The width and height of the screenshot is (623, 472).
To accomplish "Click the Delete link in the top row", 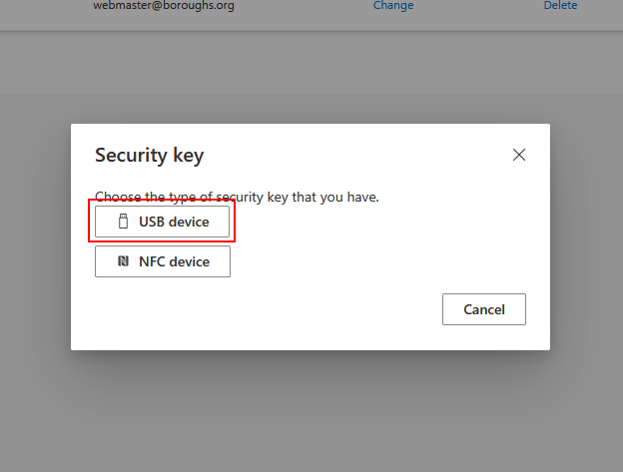I will pyautogui.click(x=560, y=6).
